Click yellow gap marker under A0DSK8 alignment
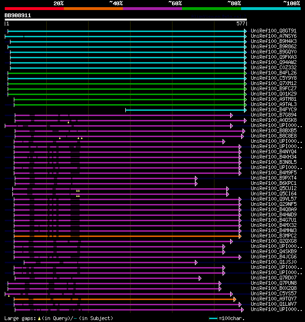Image resolution: width=305 pixels, height=322 pixels. 69,122
